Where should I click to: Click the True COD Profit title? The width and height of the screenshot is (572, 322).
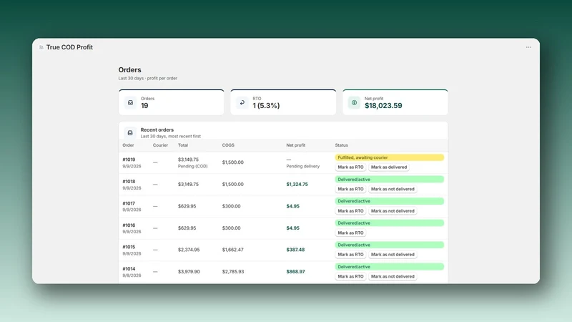click(x=69, y=47)
